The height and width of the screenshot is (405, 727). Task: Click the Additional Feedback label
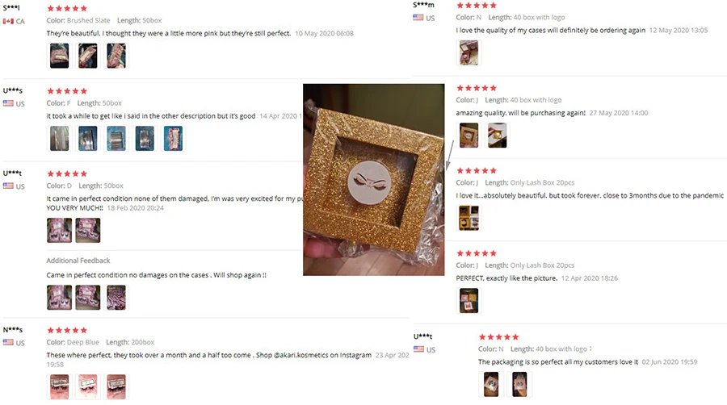(x=78, y=261)
